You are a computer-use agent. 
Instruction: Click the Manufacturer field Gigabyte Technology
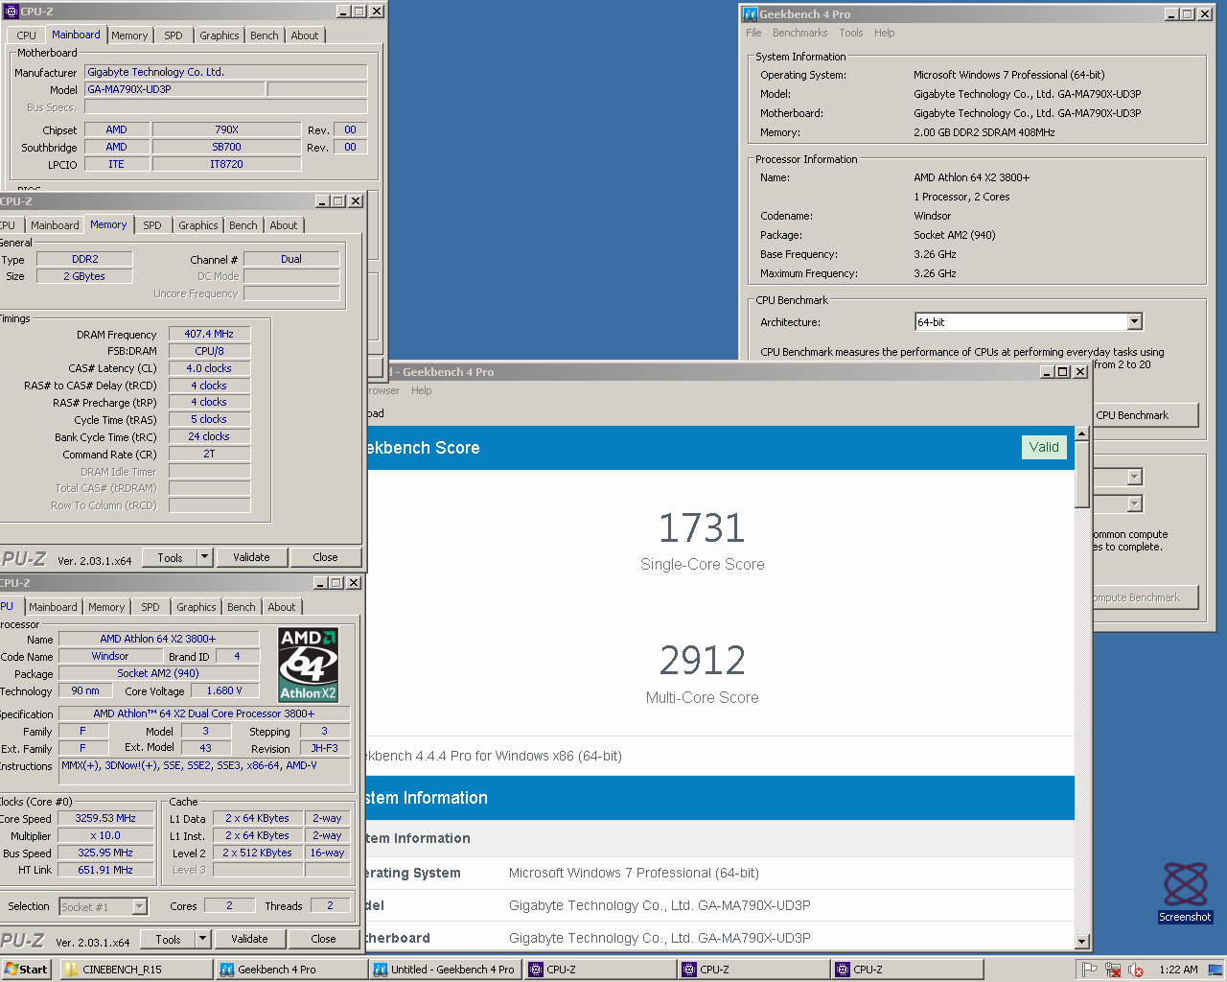coord(226,72)
